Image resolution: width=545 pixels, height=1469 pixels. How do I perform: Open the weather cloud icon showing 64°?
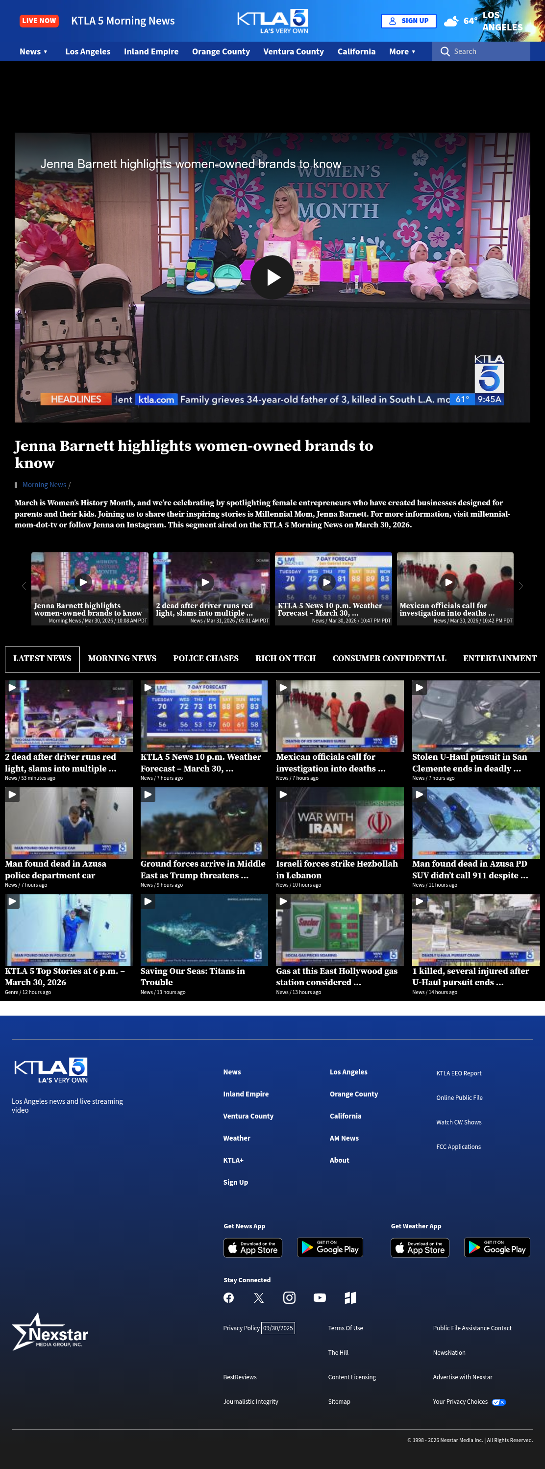tap(451, 21)
